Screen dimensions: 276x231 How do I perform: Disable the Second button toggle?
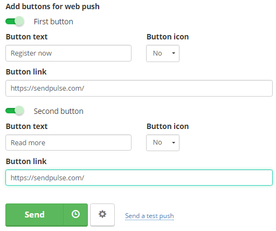(15, 111)
